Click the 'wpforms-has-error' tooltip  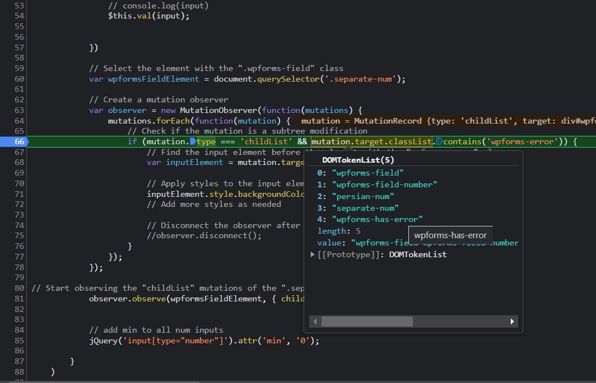click(450, 235)
